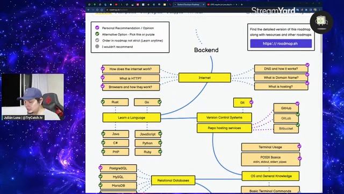
Task: Open 'What is HTTP?' subtopic box
Action: click(131, 78)
